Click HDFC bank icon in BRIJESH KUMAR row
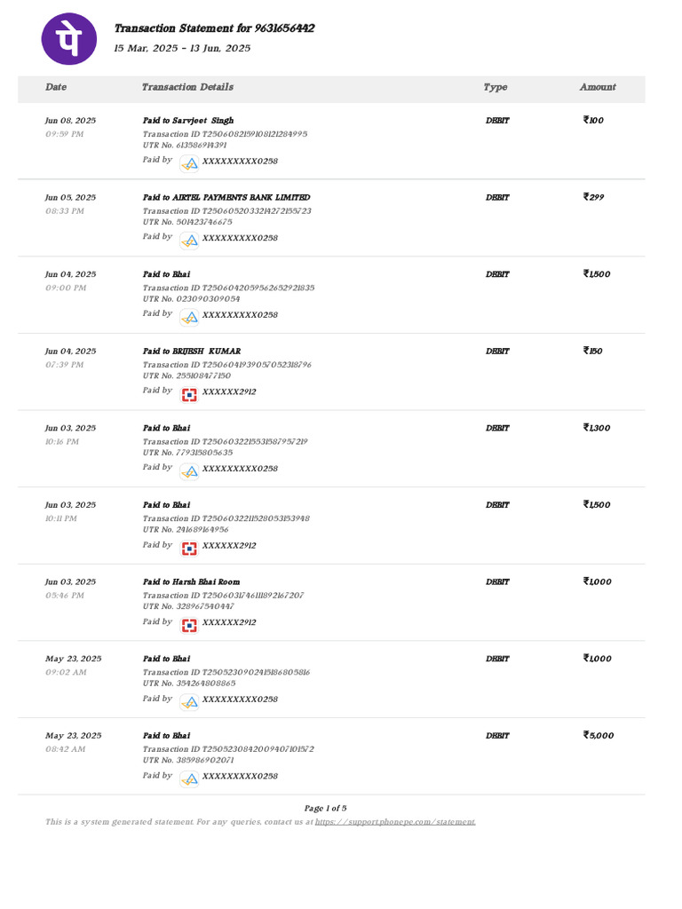 pyautogui.click(x=189, y=393)
